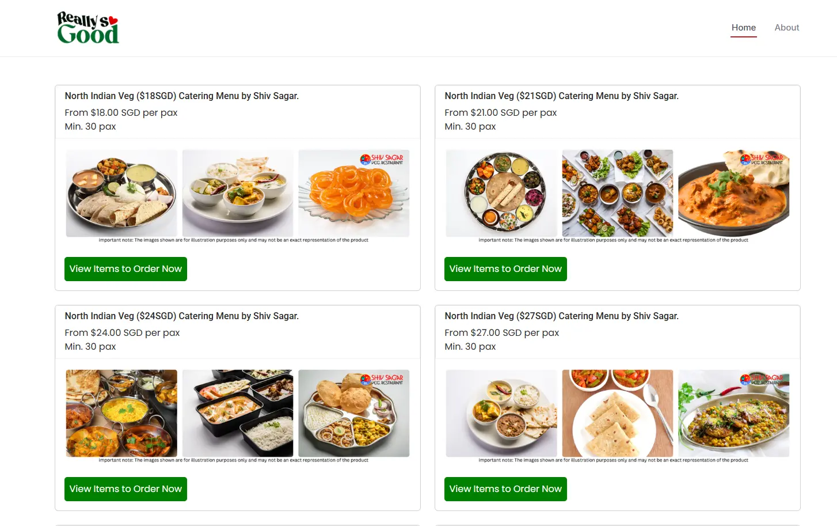Click View Items button for $18SGD menu
This screenshot has width=837, height=526.
(125, 269)
